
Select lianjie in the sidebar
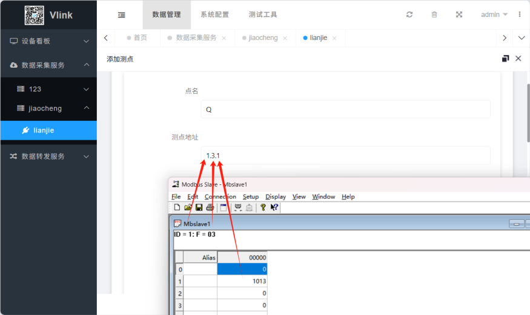48,130
